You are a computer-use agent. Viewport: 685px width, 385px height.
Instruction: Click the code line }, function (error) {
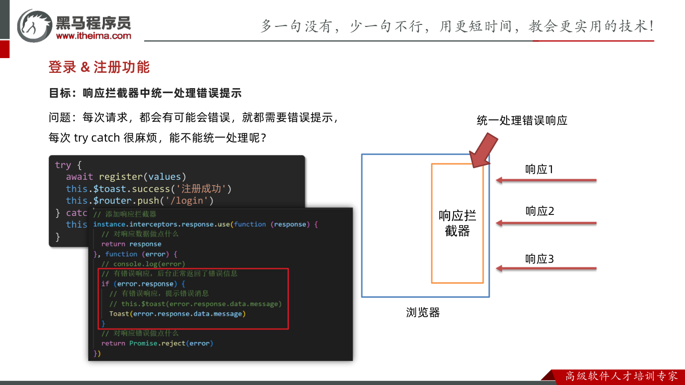pos(135,254)
